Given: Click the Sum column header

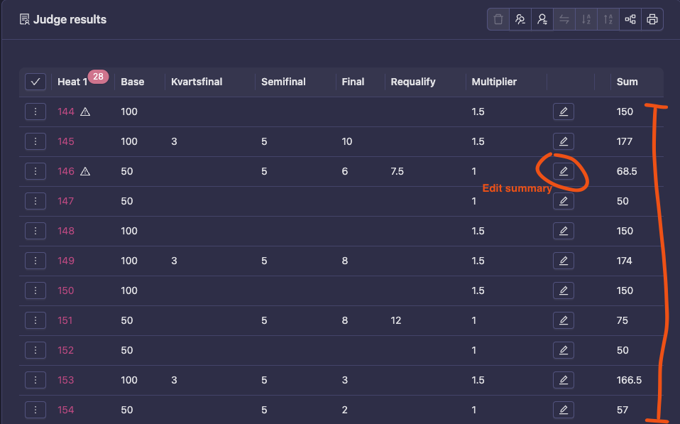Looking at the screenshot, I should tap(627, 82).
